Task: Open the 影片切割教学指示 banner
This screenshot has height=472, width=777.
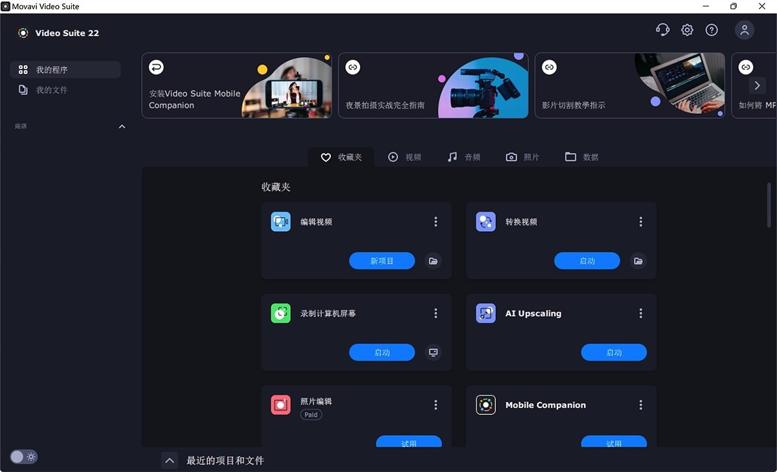Action: pyautogui.click(x=629, y=85)
